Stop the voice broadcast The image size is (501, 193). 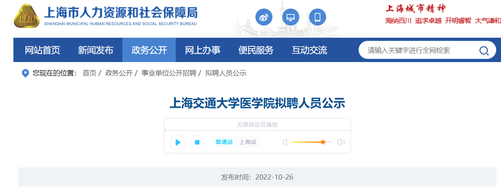tap(197, 142)
